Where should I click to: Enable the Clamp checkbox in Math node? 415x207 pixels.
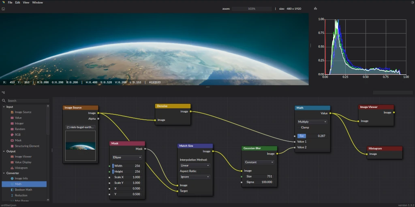[x=299, y=127]
